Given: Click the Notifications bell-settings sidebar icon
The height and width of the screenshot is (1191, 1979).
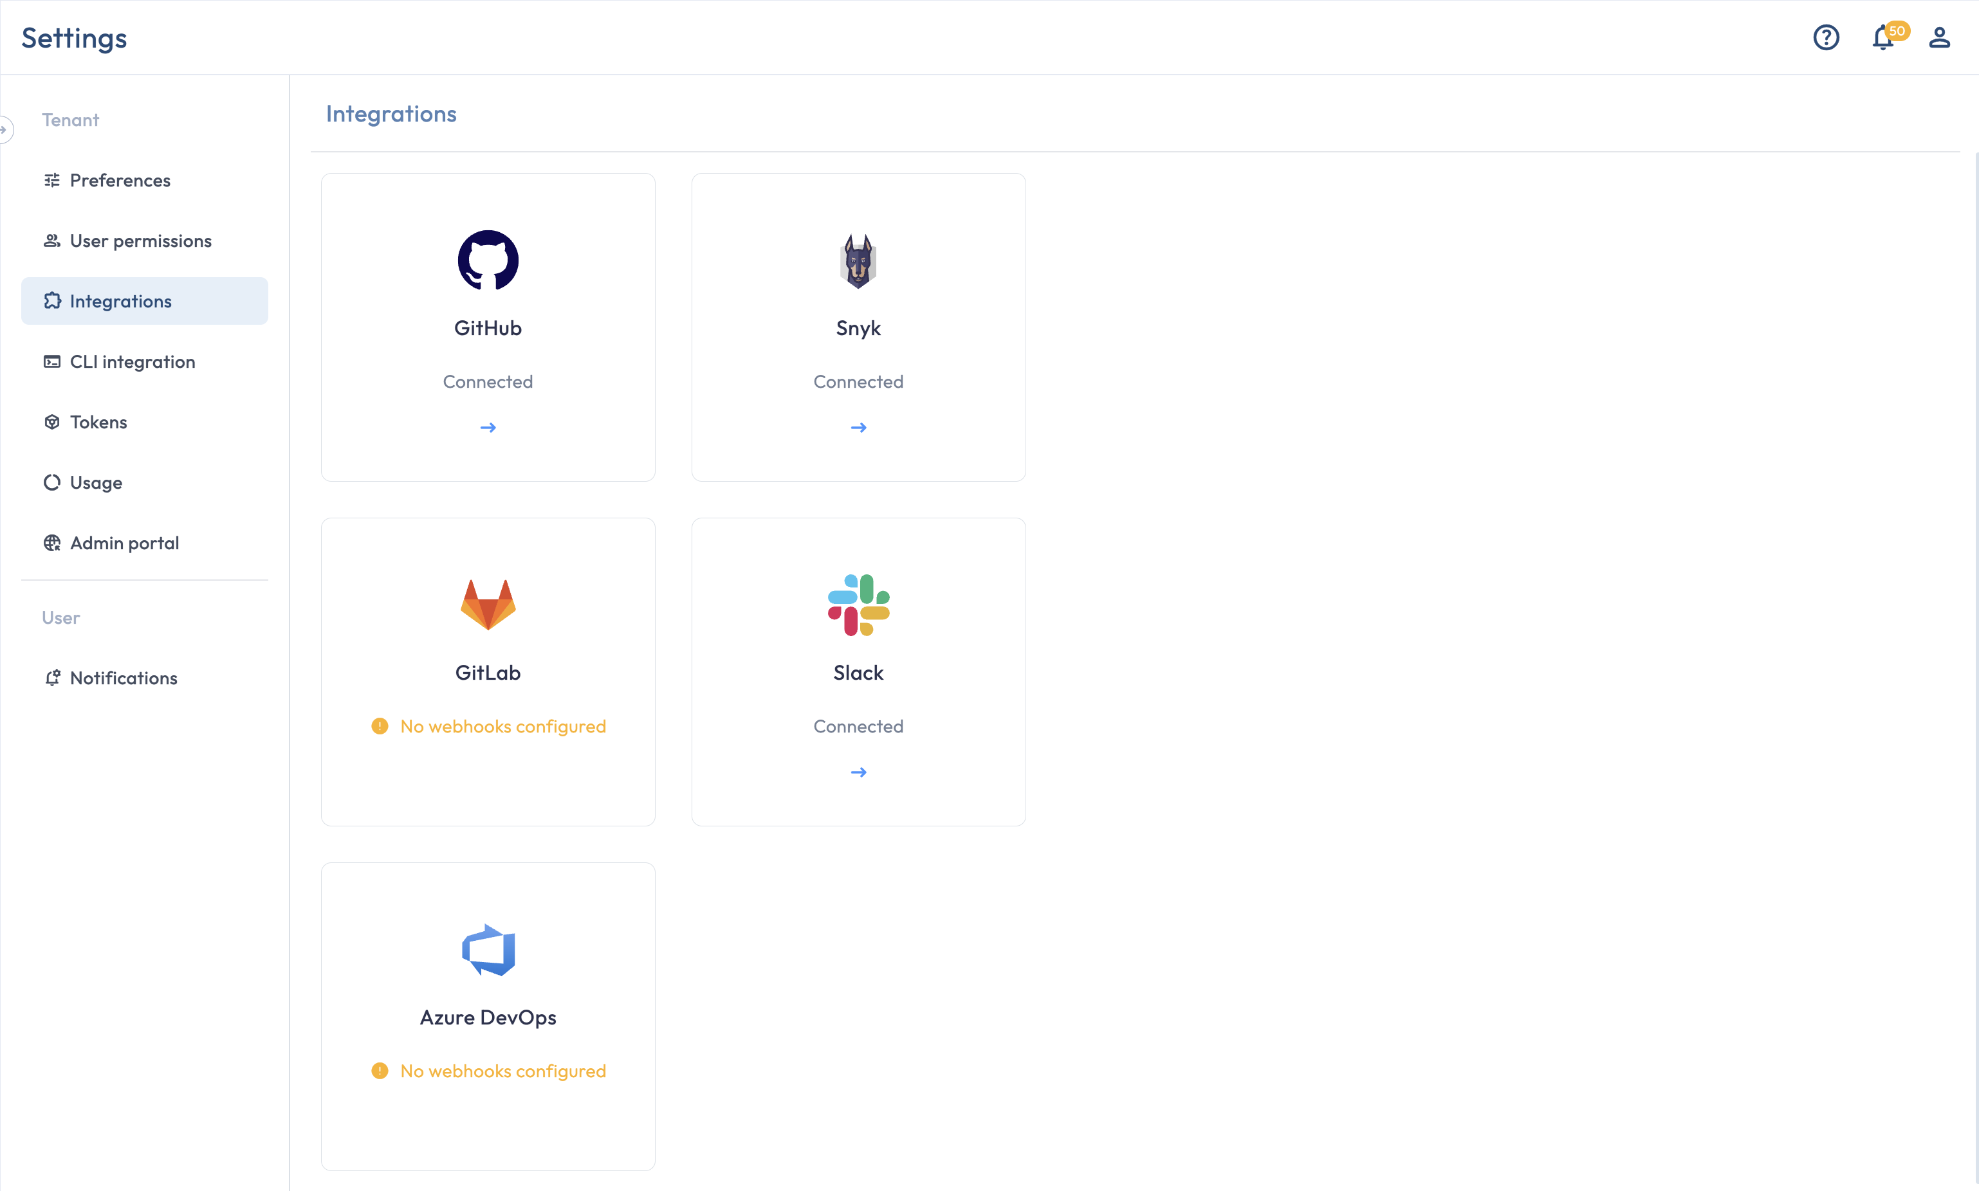Looking at the screenshot, I should tap(52, 678).
